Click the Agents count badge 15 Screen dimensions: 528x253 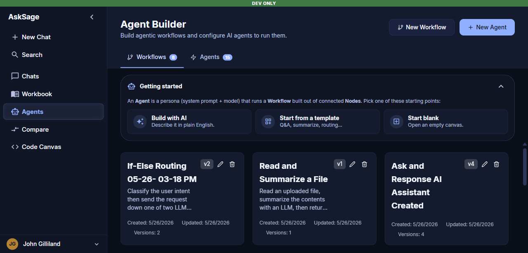pyautogui.click(x=228, y=57)
